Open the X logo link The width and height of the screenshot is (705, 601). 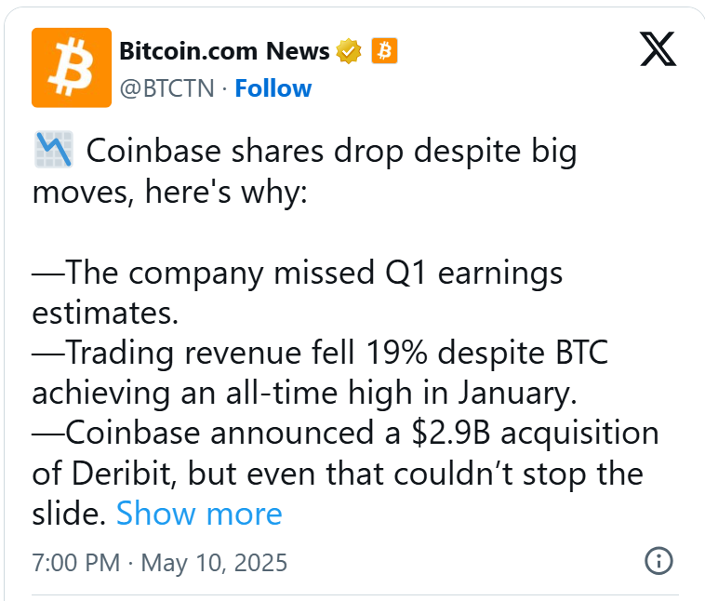(x=658, y=47)
